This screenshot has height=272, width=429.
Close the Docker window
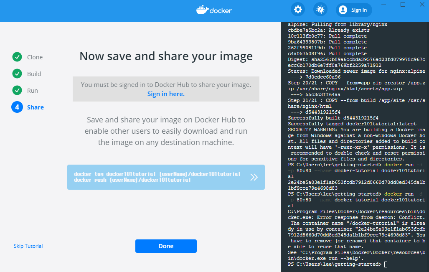(422, 4)
